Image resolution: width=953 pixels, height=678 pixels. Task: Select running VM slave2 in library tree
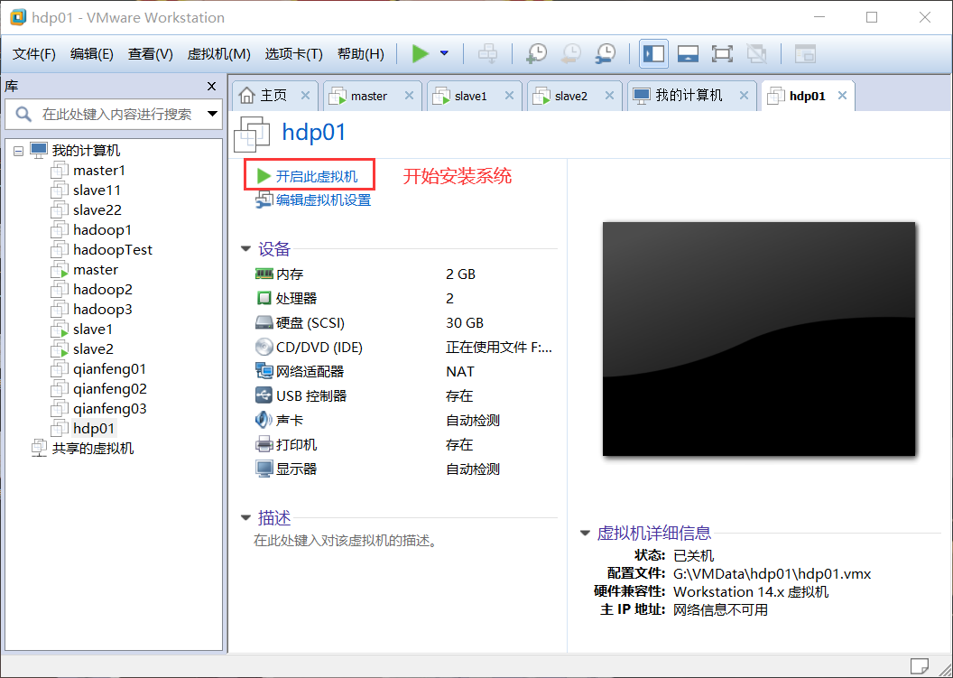pyautogui.click(x=93, y=349)
